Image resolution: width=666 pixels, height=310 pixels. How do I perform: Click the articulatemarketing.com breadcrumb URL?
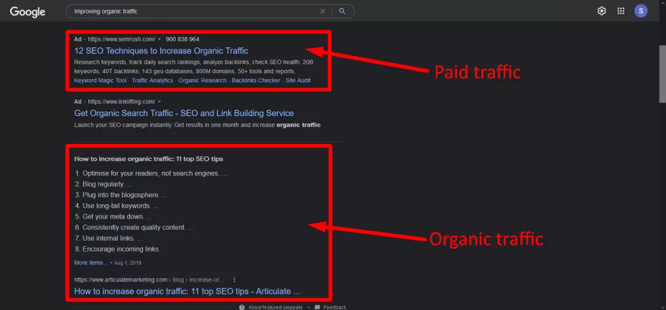point(149,280)
